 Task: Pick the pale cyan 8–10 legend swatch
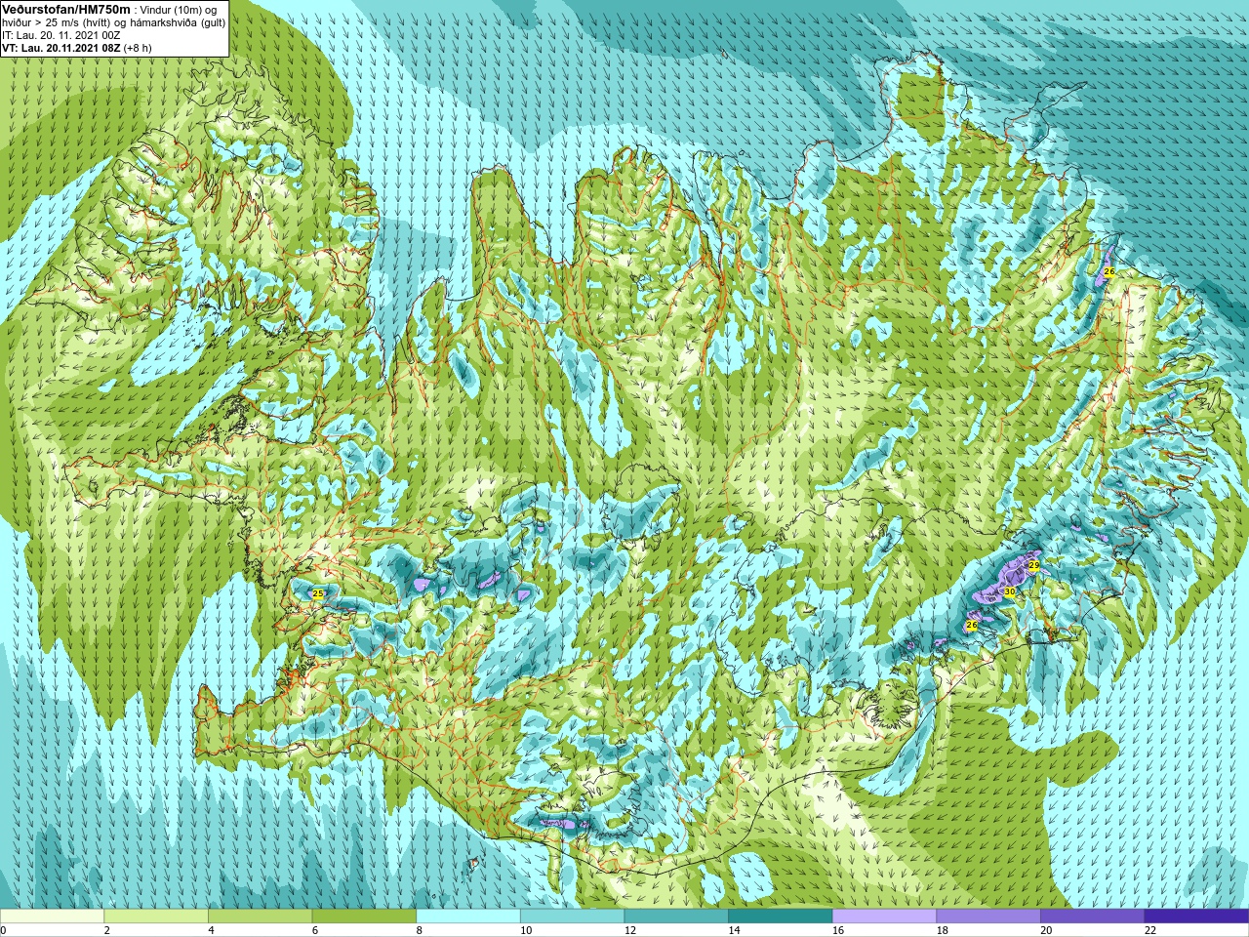(468, 917)
